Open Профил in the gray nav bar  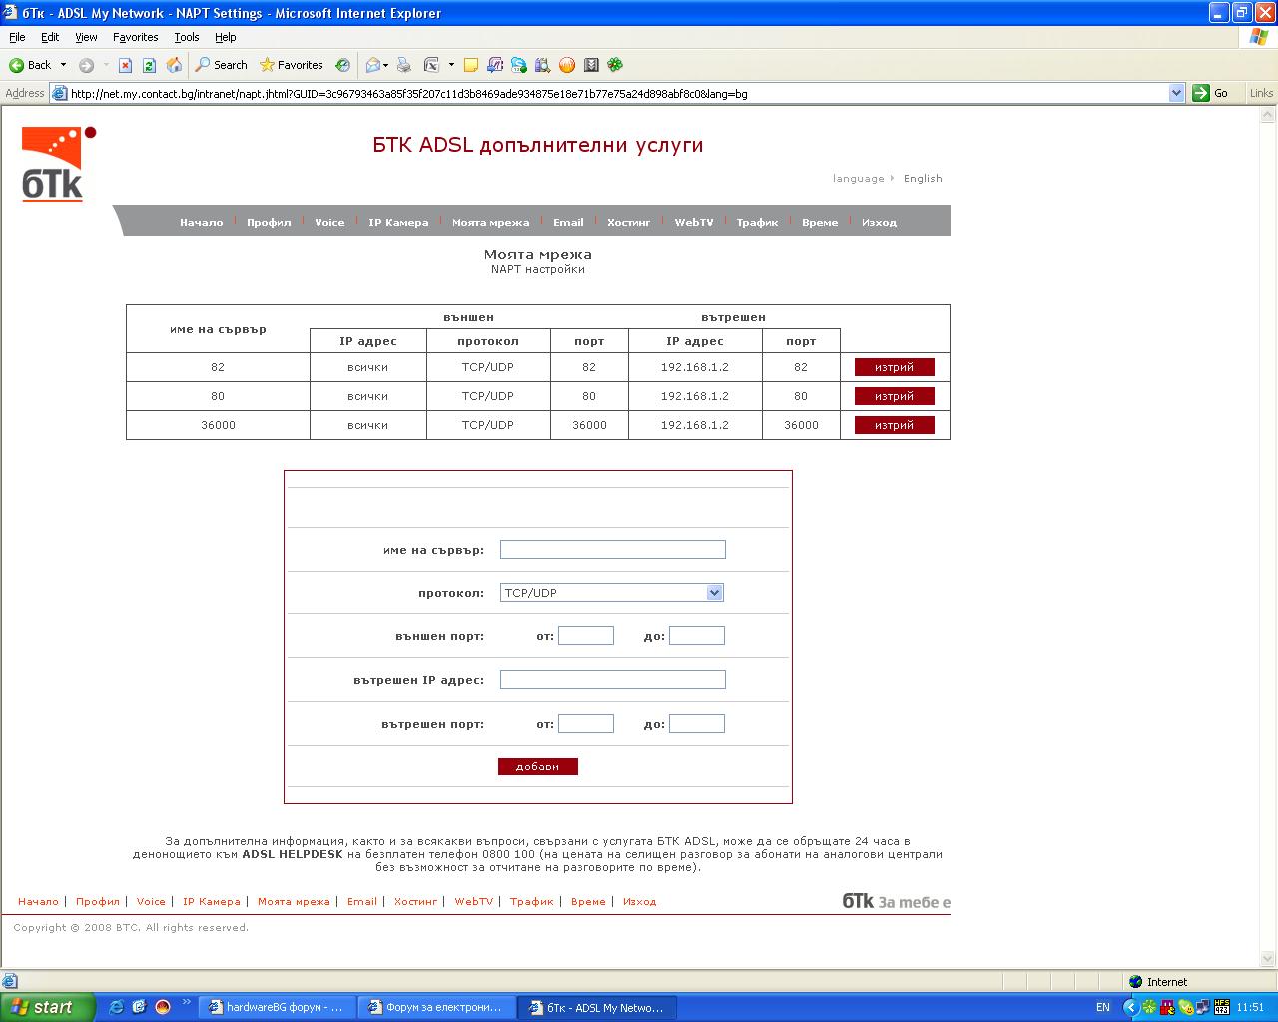(269, 222)
